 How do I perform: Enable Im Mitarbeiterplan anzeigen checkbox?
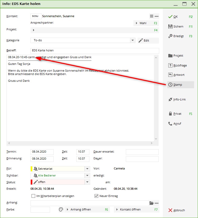[33, 196]
